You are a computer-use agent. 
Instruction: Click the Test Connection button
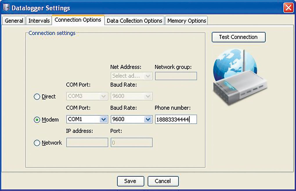[238, 37]
